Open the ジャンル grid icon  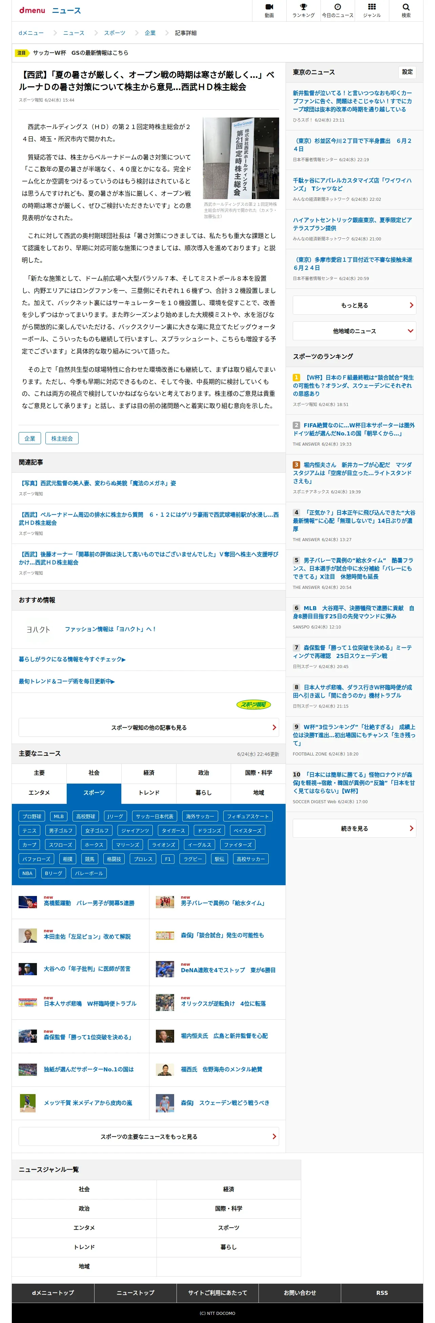coord(372,10)
